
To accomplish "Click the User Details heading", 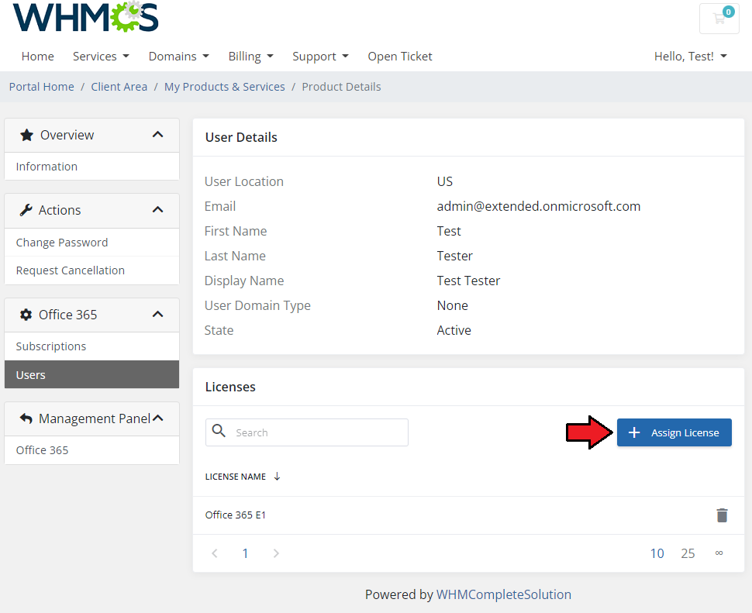I will 241,137.
